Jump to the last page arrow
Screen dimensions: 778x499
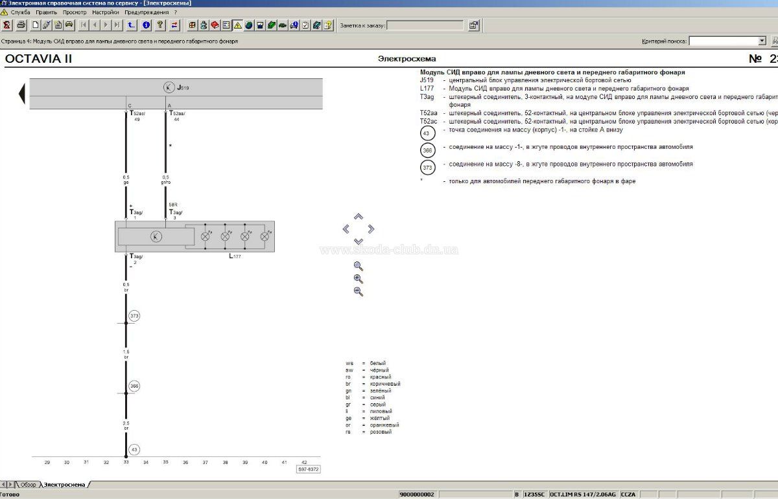[x=117, y=25]
